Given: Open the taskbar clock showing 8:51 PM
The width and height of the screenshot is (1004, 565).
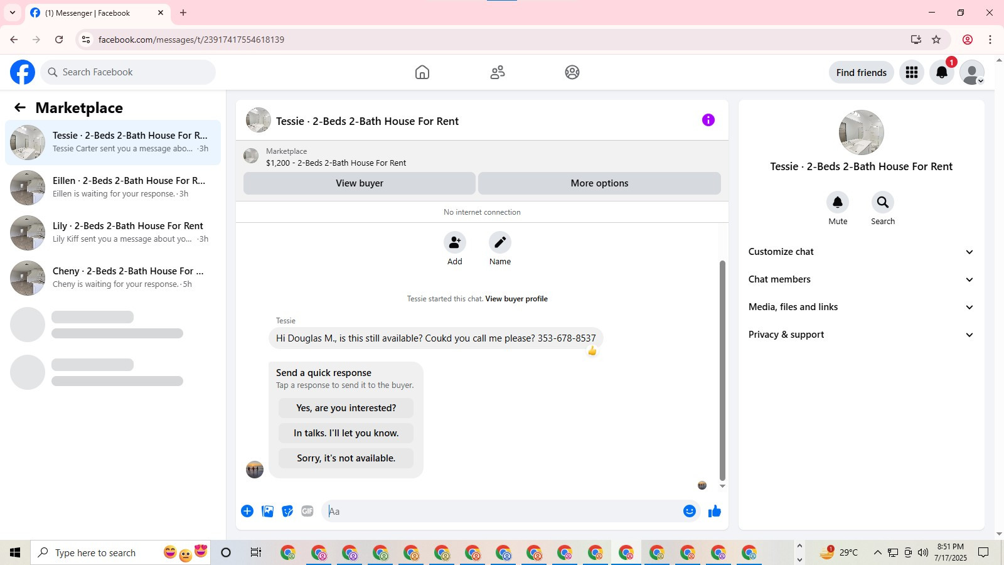Looking at the screenshot, I should click(951, 552).
